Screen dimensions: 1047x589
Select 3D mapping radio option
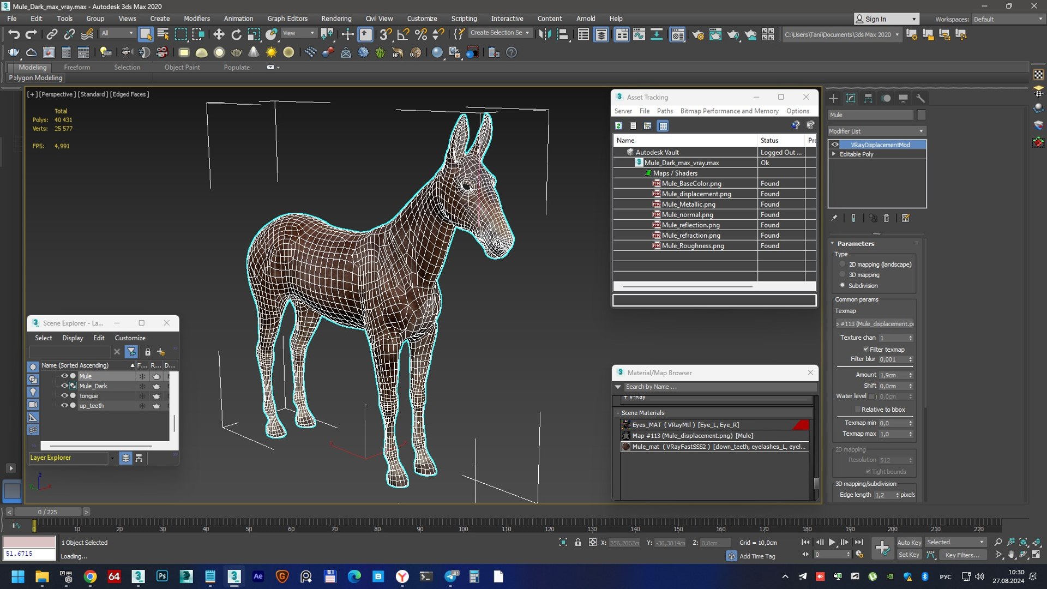pyautogui.click(x=843, y=275)
